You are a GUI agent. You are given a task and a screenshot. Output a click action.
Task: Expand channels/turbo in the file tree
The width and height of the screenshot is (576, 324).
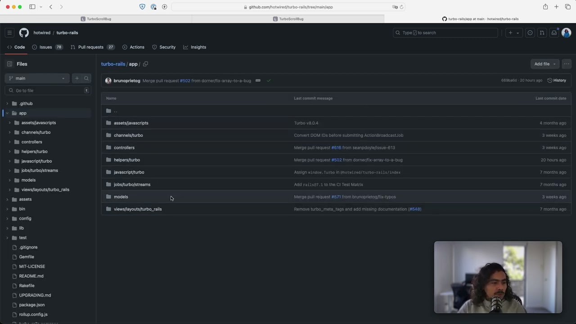point(10,132)
